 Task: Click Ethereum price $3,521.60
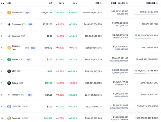[47, 24]
